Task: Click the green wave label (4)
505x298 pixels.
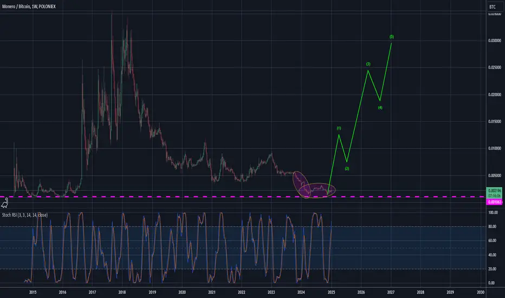Action: click(x=380, y=108)
